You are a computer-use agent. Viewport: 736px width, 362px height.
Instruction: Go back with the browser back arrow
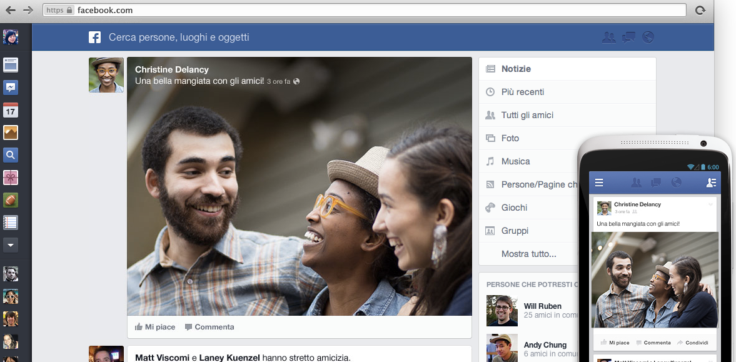(11, 10)
